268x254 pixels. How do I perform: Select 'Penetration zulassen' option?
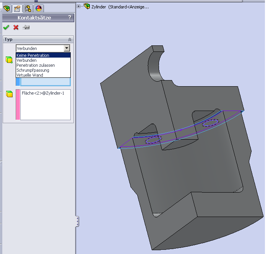(36, 65)
